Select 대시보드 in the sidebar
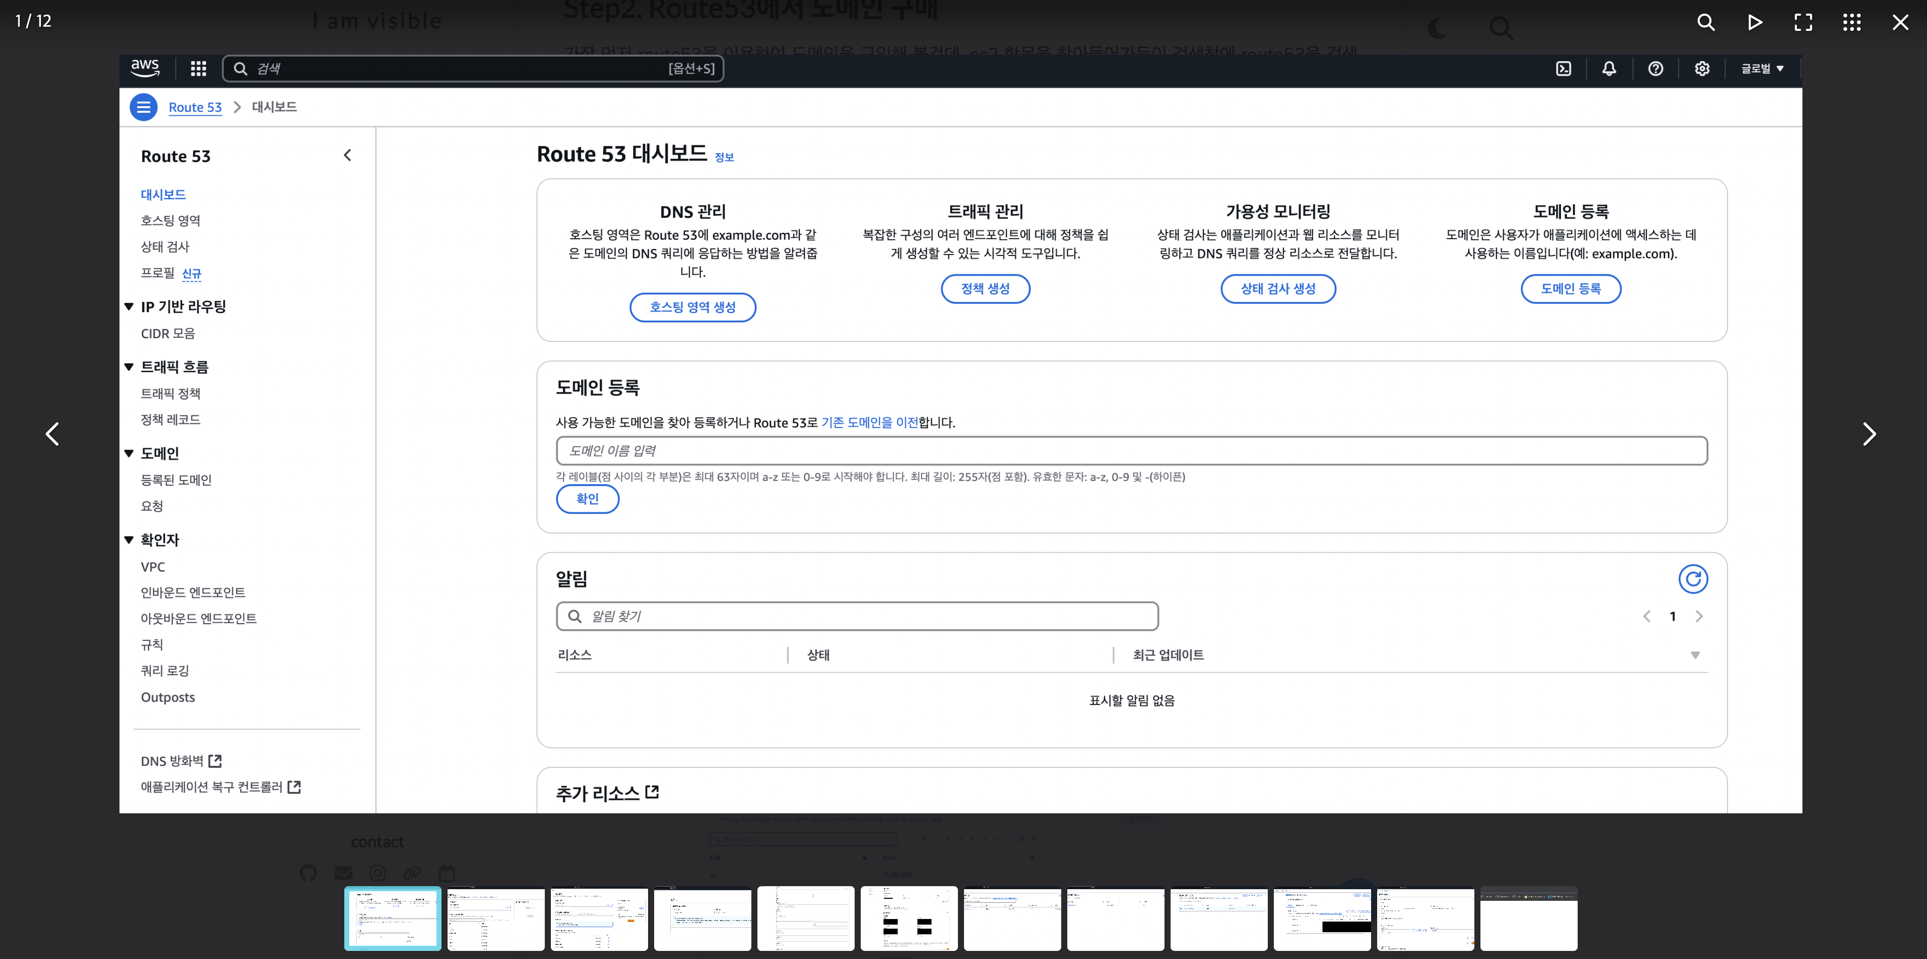Image resolution: width=1927 pixels, height=959 pixels. tap(163, 194)
